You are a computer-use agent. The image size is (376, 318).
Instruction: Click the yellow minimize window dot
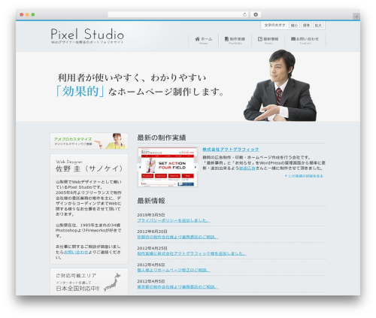(x=27, y=14)
